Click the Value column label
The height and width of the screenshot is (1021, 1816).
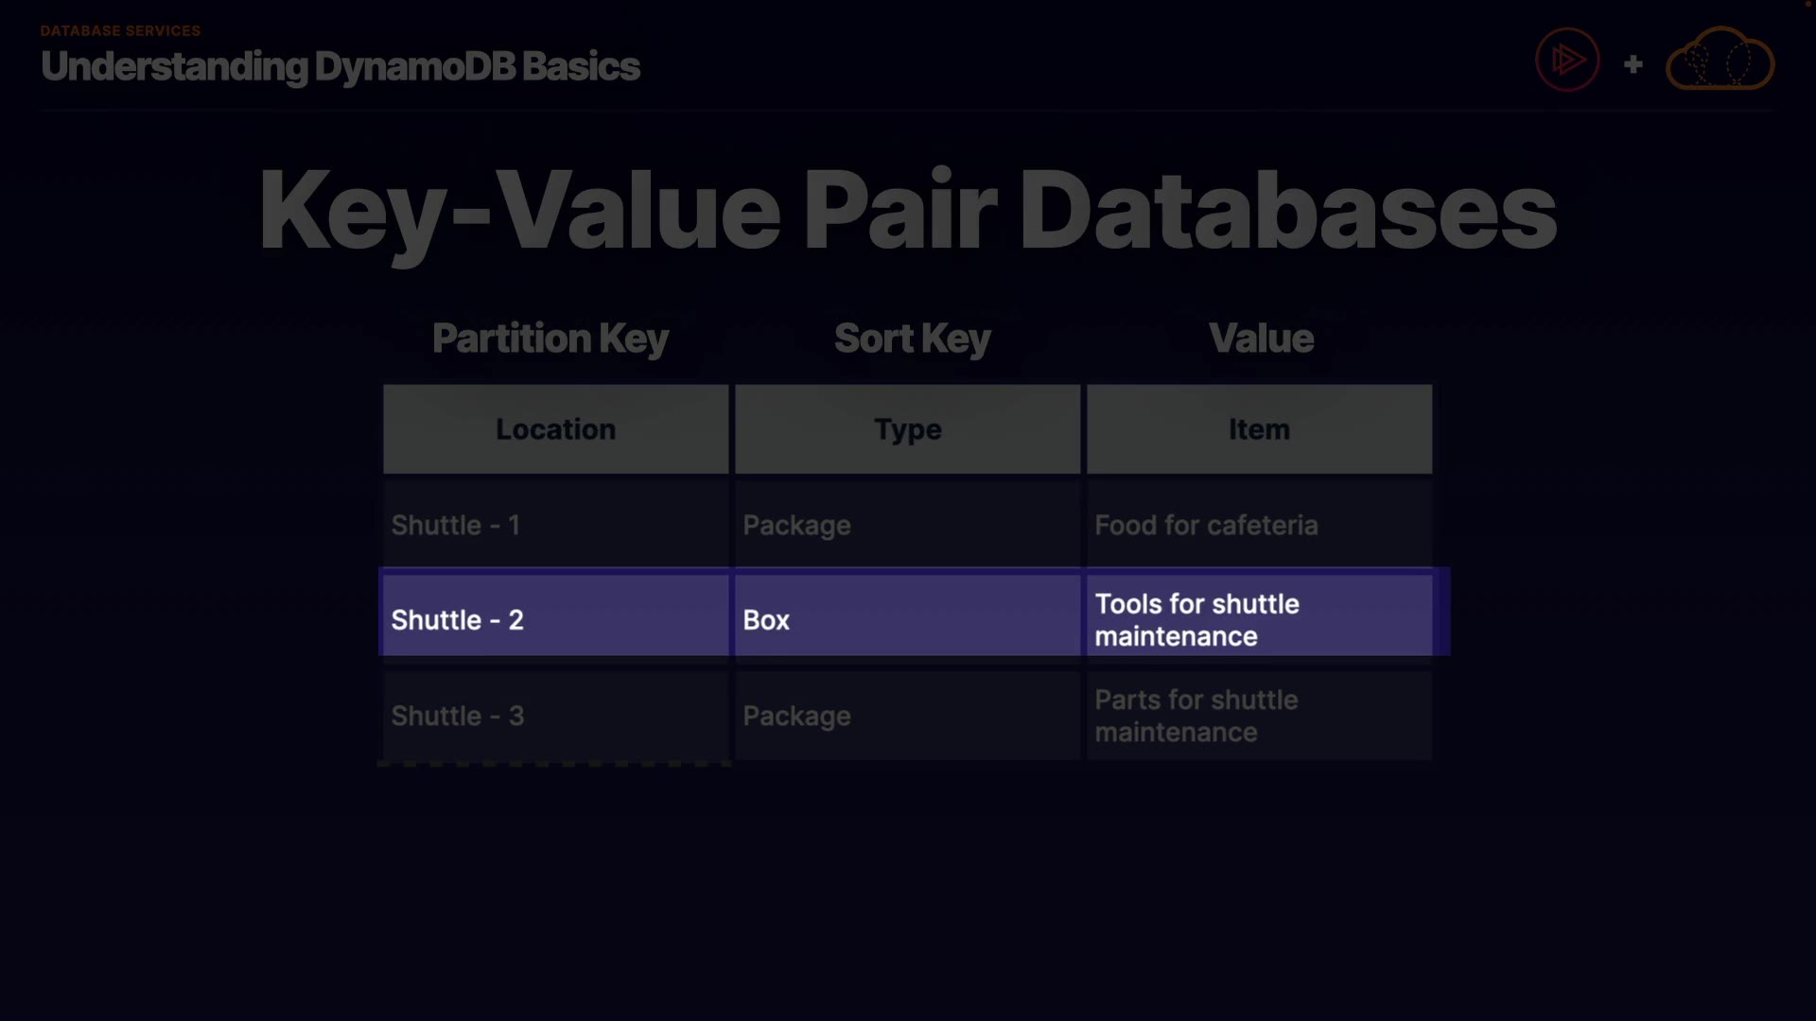pos(1261,338)
